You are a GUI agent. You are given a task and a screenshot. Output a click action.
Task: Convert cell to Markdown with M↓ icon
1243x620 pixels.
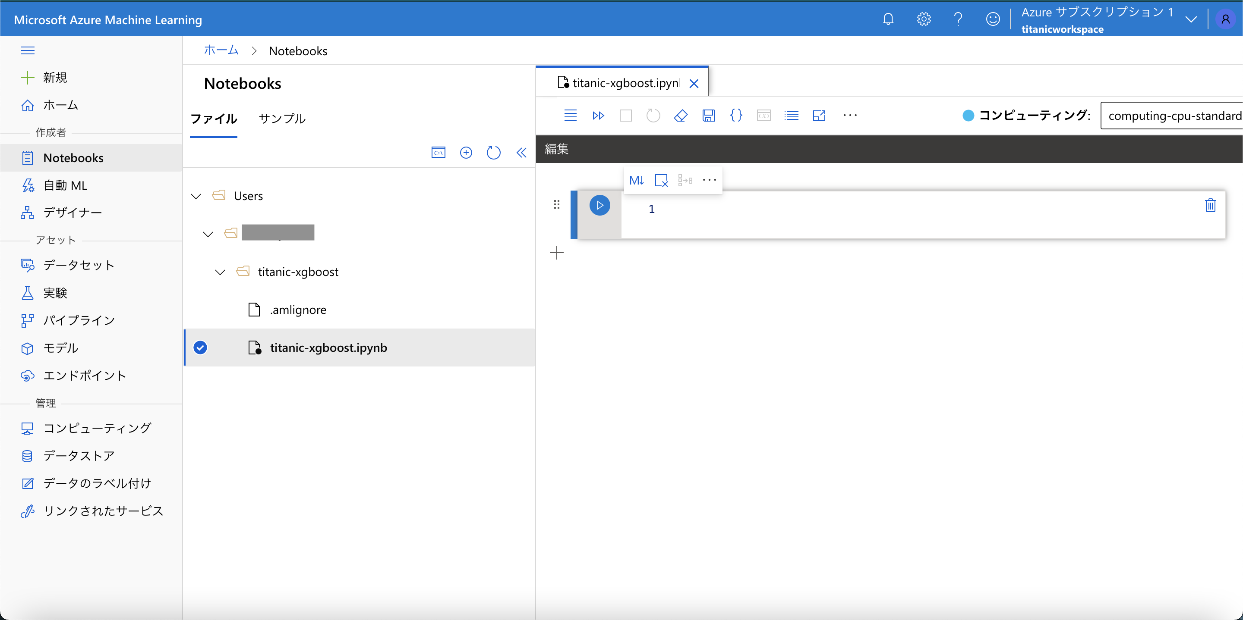(637, 180)
